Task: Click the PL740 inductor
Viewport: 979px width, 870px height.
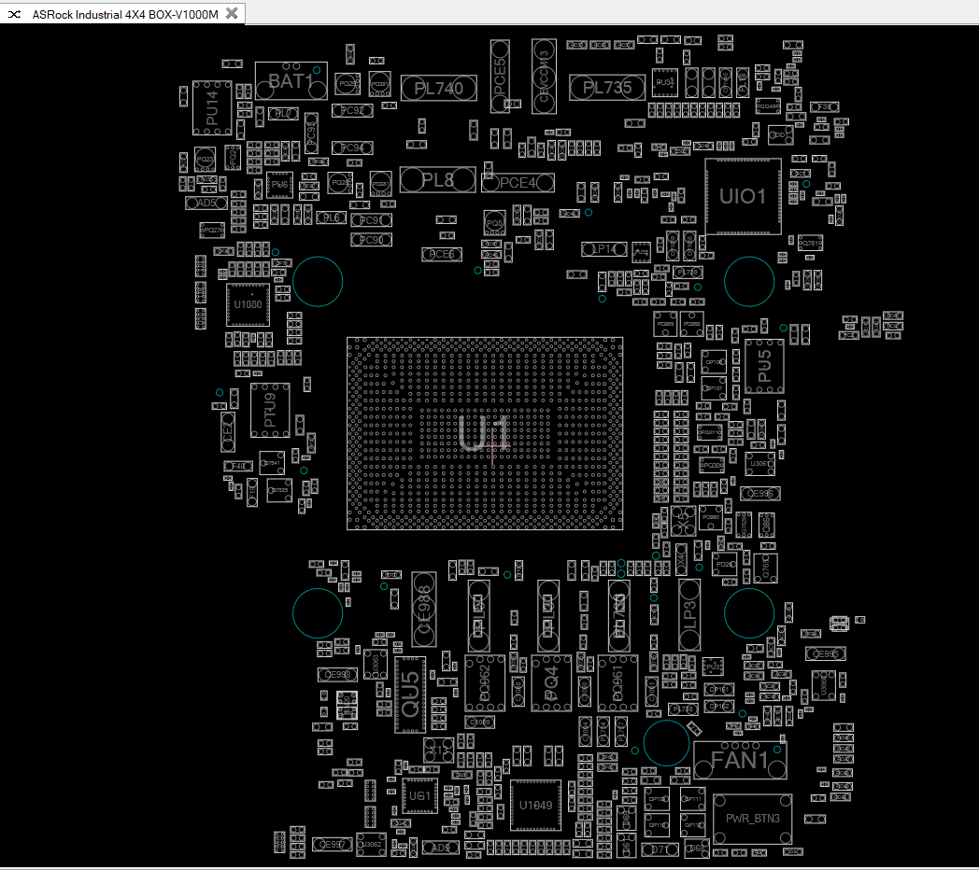Action: (x=439, y=89)
